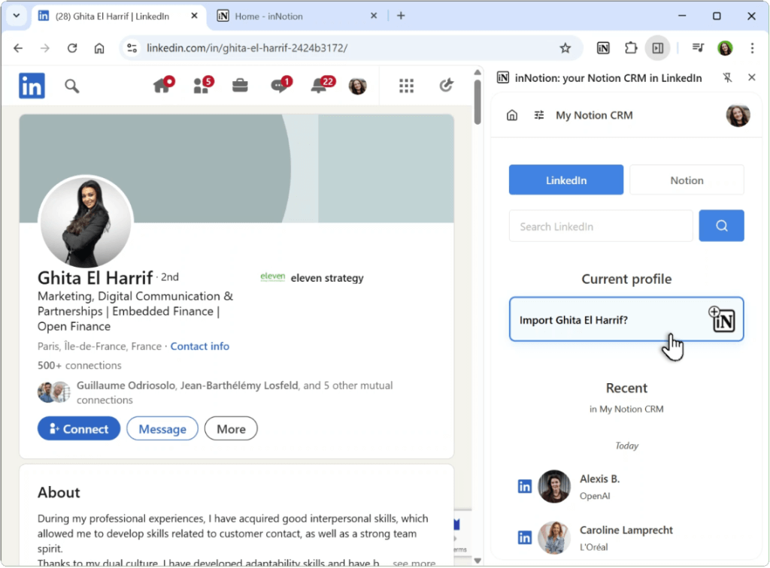
Task: Click the scrollbar up arrow
Action: [477, 72]
